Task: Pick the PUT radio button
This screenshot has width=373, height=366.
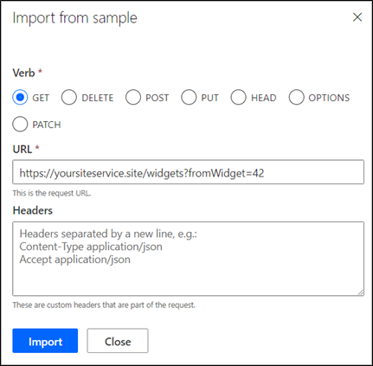Action: point(189,97)
